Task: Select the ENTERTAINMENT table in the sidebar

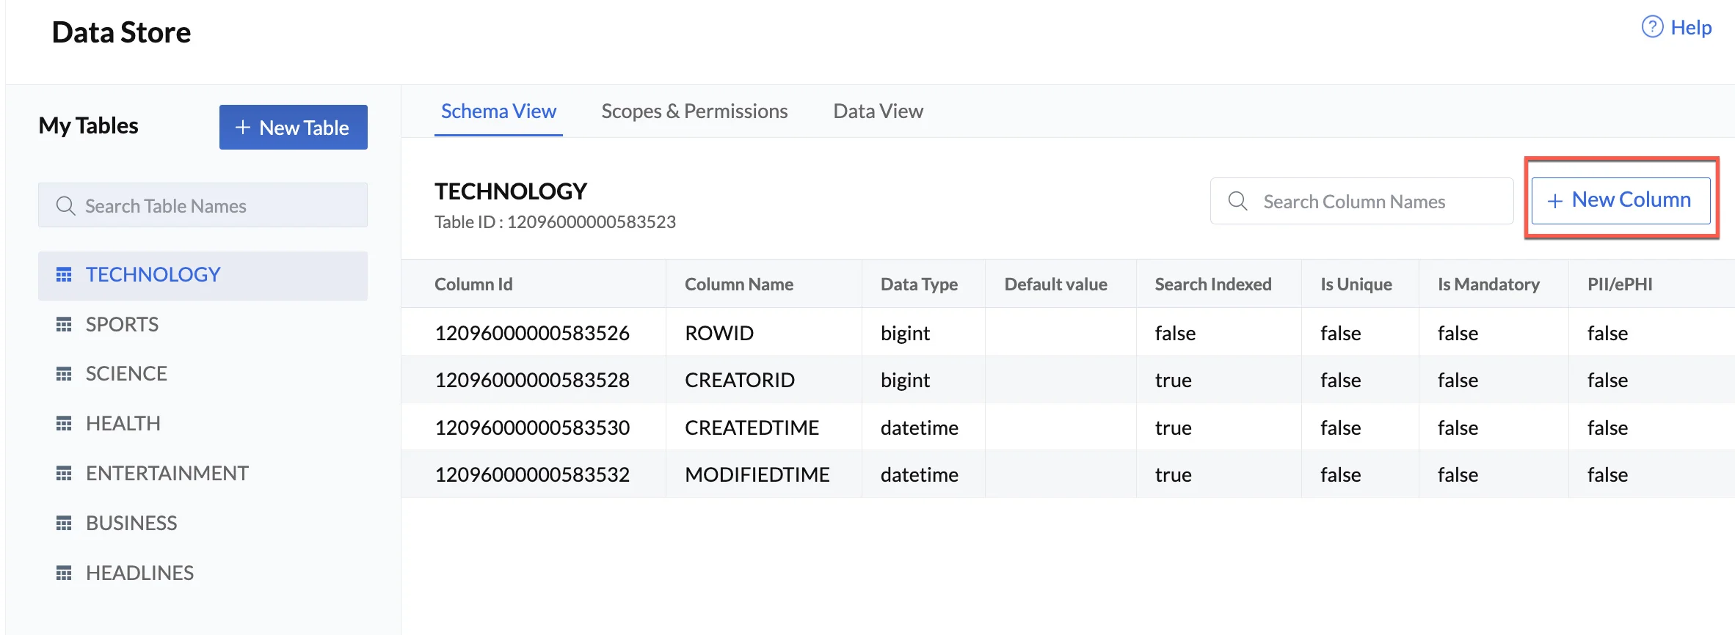Action: coord(167,474)
